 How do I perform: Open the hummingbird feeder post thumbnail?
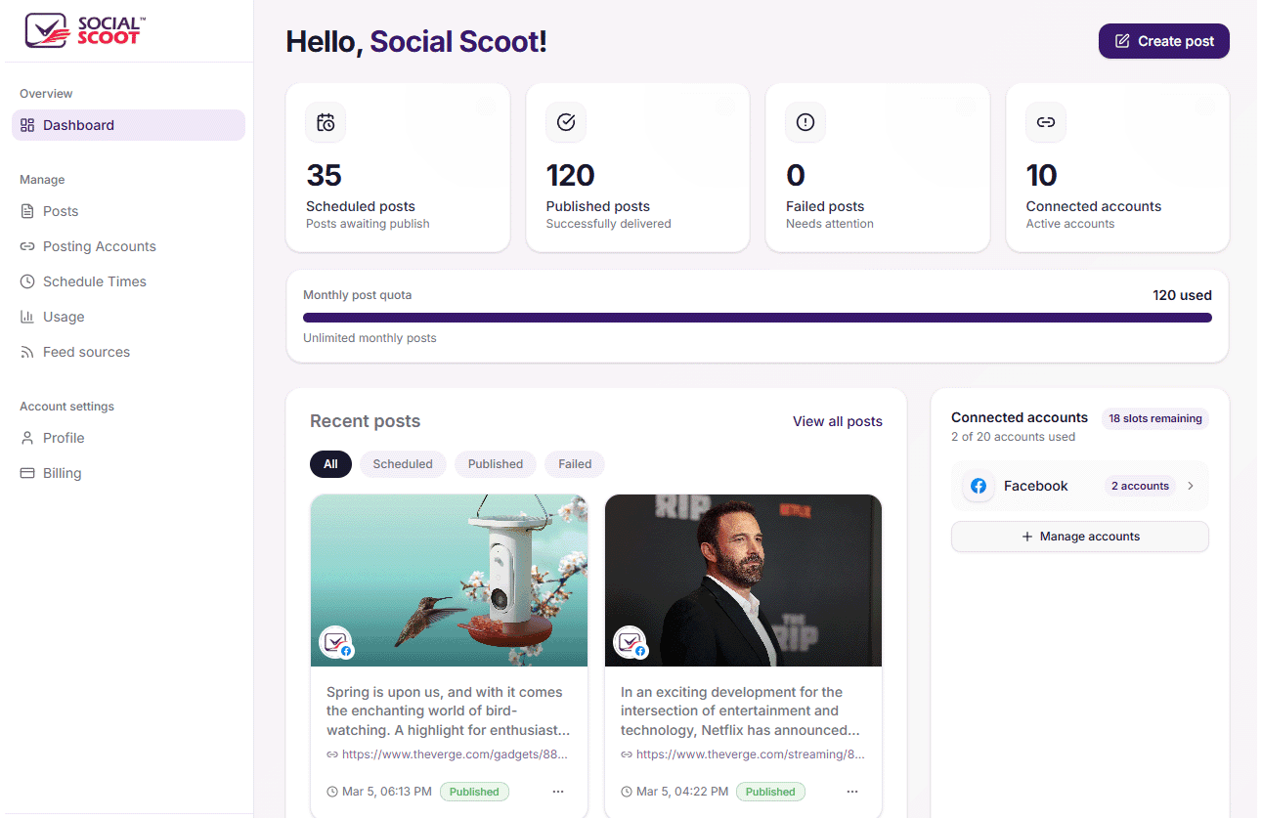pyautogui.click(x=450, y=581)
